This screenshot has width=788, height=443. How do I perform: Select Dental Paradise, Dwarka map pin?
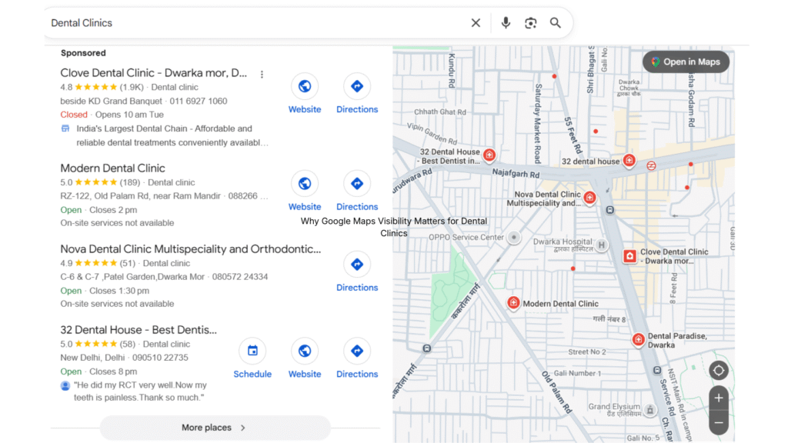coord(638,340)
